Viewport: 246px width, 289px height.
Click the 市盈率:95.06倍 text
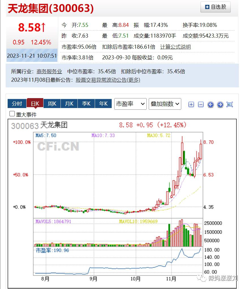click(79, 47)
